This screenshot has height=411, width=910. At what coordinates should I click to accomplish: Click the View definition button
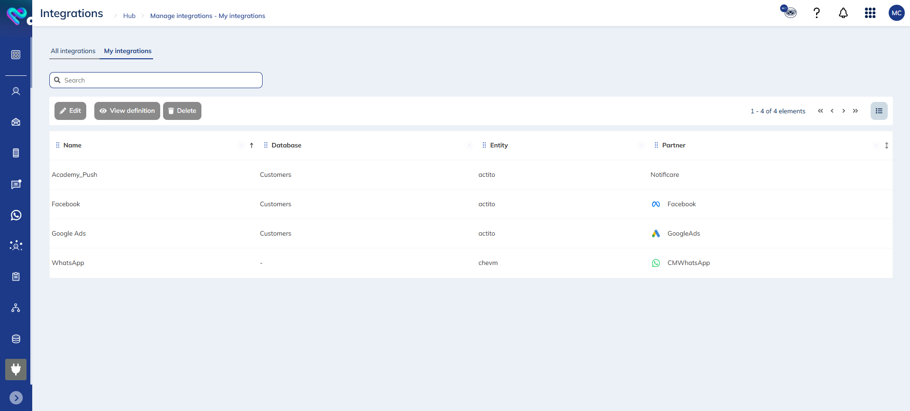pos(127,111)
